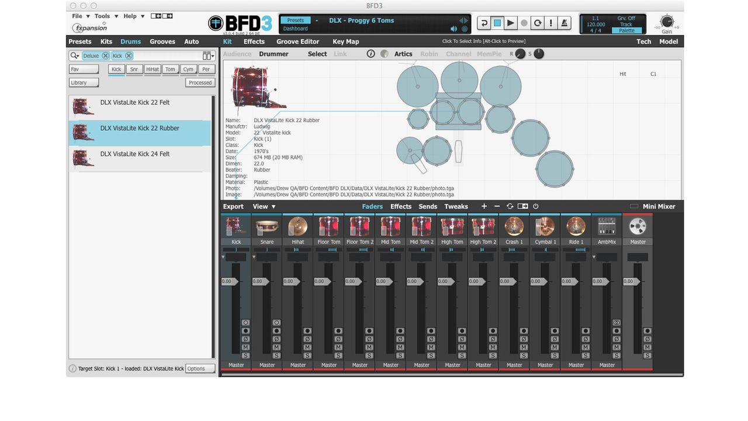Open the Help menu
The width and height of the screenshot is (748, 421).
click(x=133, y=16)
